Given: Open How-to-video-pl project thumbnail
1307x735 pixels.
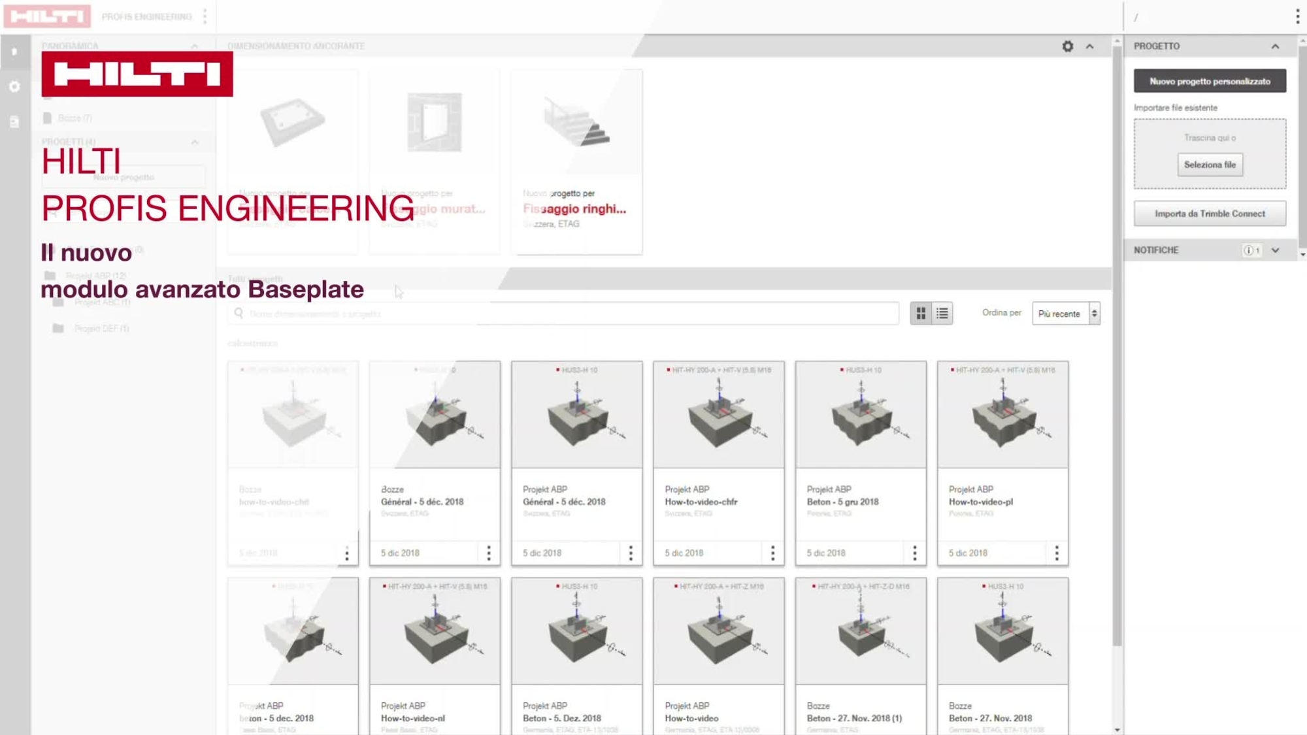Looking at the screenshot, I should coord(1002,415).
